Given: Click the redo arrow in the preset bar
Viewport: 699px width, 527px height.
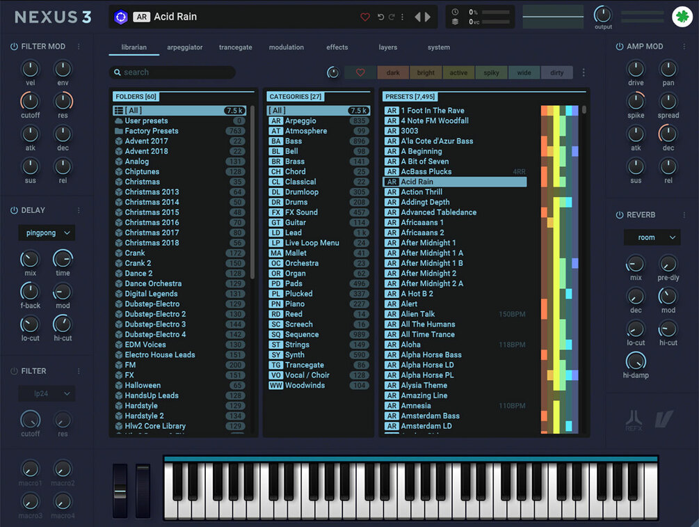Looking at the screenshot, I should tap(392, 17).
